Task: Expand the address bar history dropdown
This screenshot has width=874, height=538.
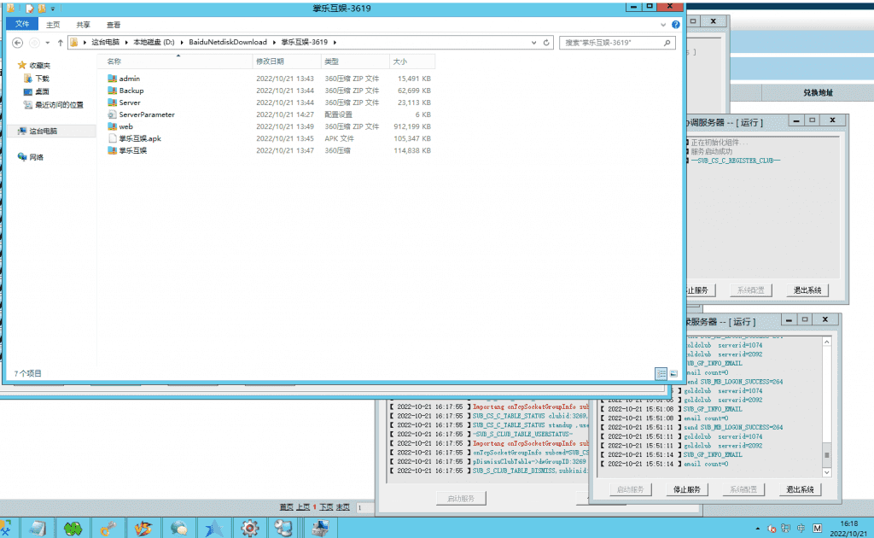Action: click(533, 43)
